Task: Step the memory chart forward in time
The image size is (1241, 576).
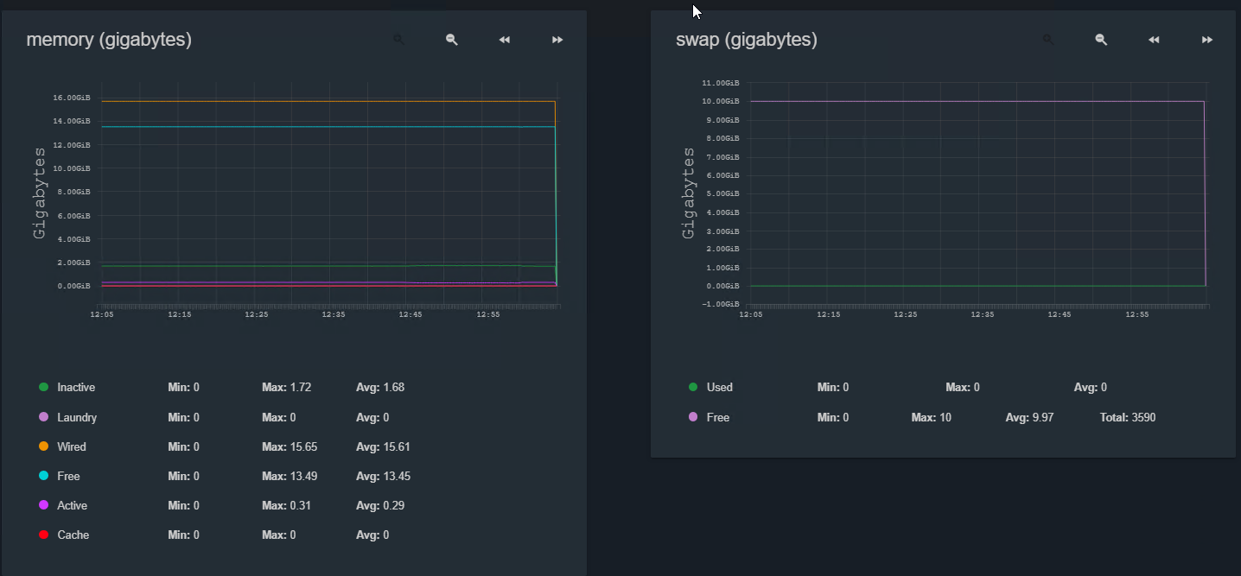Action: 557,40
